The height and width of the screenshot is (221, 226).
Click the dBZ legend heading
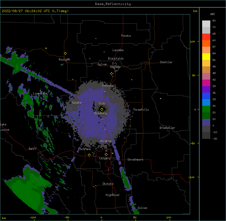pos(212,14)
